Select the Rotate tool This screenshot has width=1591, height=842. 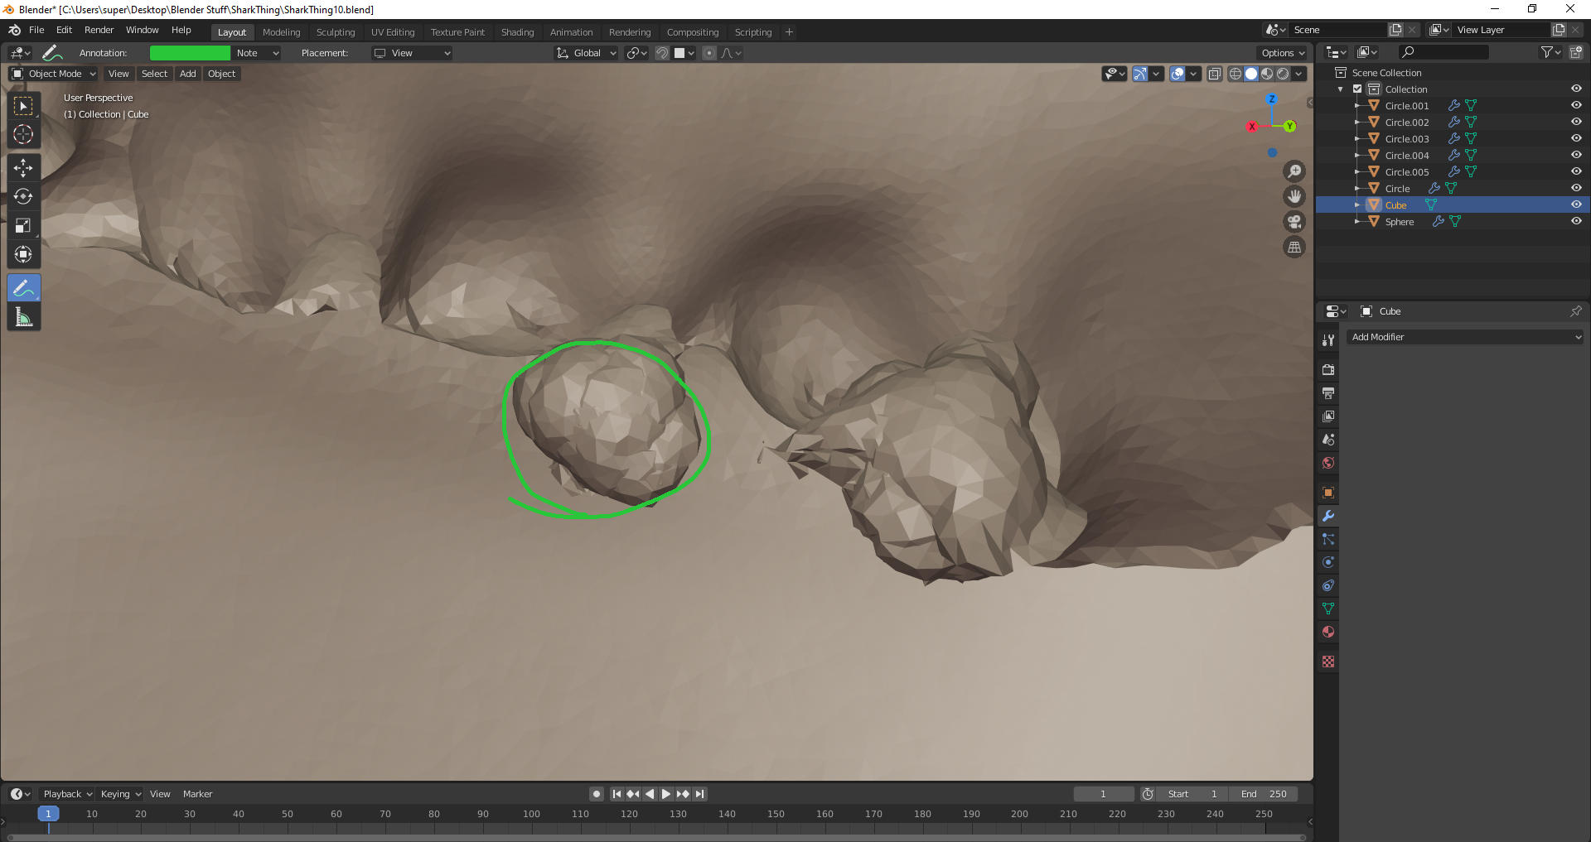(x=23, y=197)
